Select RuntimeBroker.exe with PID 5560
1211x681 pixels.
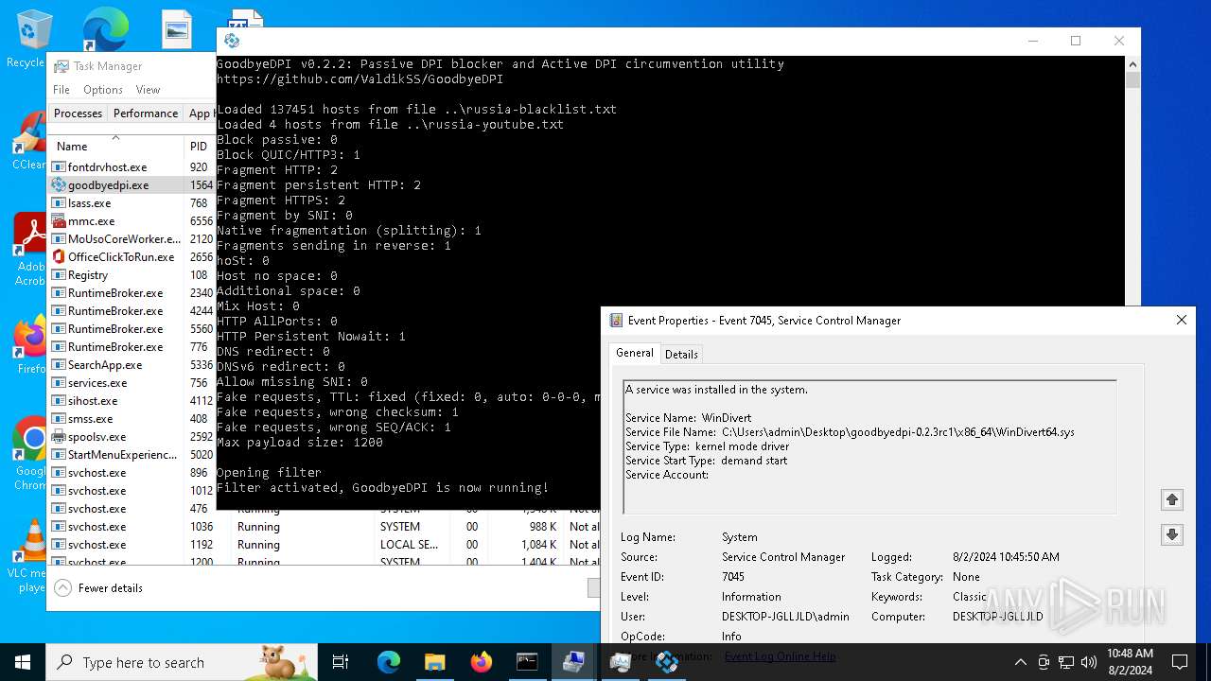tap(132, 329)
